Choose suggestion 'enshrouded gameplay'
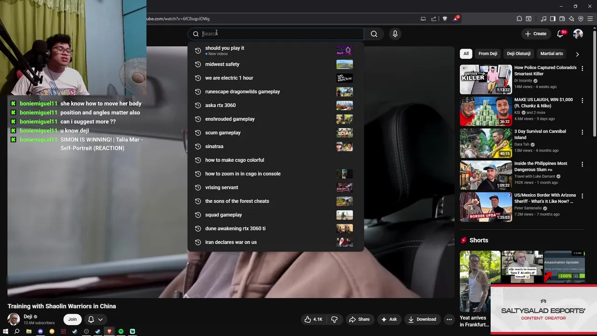This screenshot has width=597, height=336. [275, 119]
